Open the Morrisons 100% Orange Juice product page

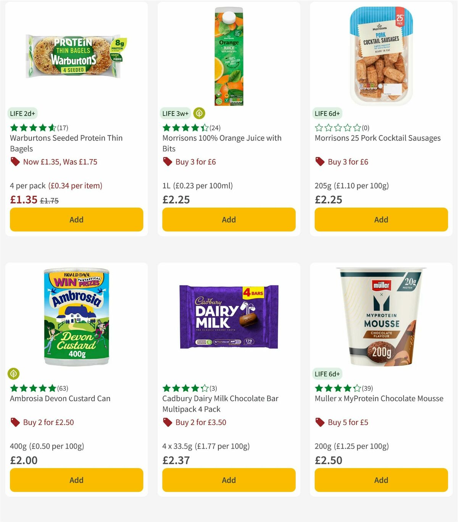coord(221,143)
